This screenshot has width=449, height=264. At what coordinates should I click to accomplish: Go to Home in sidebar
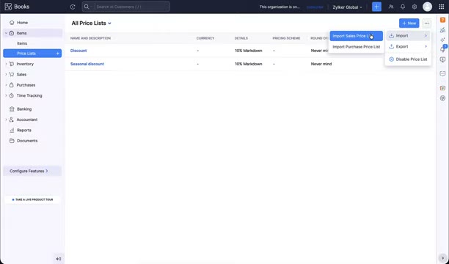click(x=22, y=22)
